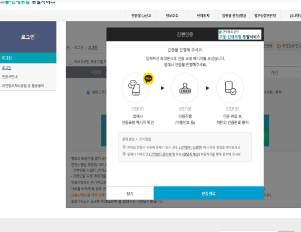The width and height of the screenshot is (301, 232).
Task: Open 개인정보처리방침 및 활용동의 in the sidebar
Action: pyautogui.click(x=23, y=86)
